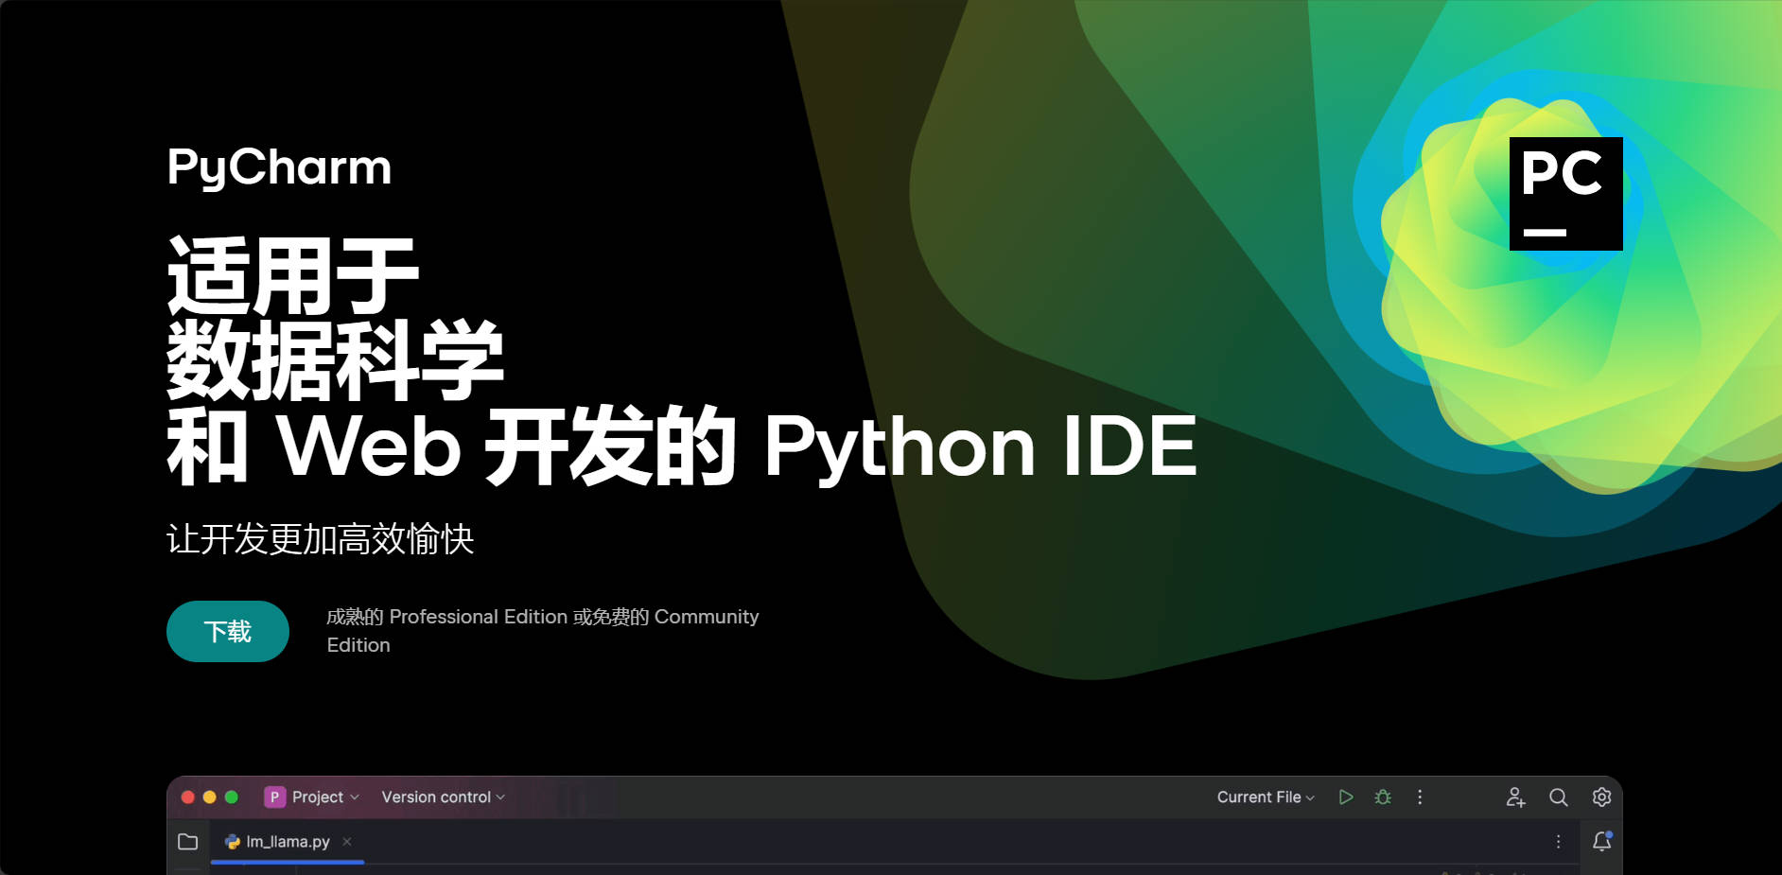Click the yellow minimize window dot
Screen dimensions: 1782x875
tap(210, 797)
